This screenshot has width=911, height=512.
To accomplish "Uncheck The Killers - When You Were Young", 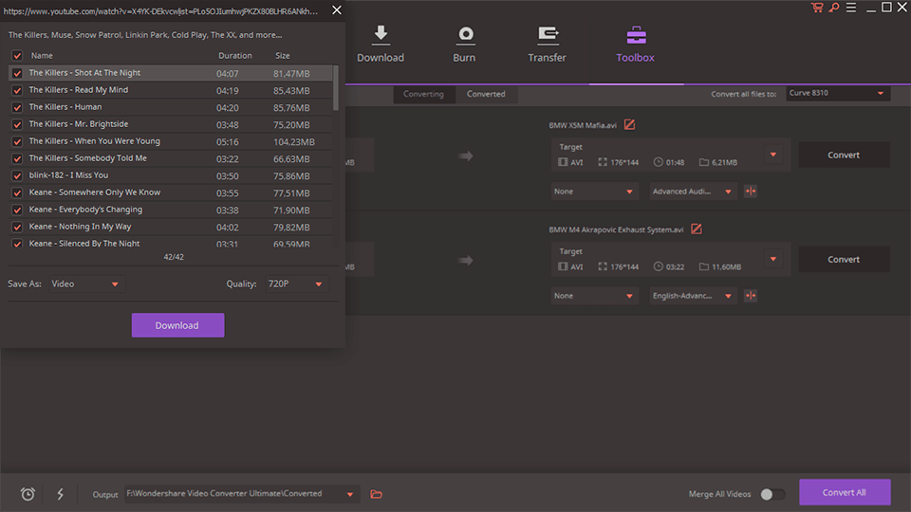I will tap(17, 141).
